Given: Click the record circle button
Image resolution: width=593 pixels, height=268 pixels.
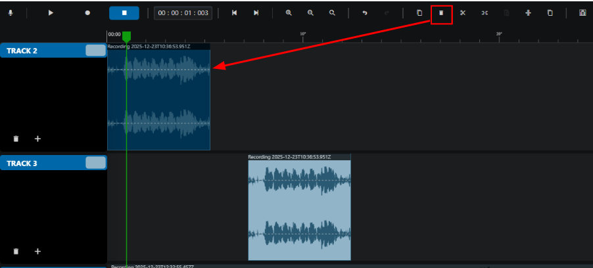Looking at the screenshot, I should (87, 13).
